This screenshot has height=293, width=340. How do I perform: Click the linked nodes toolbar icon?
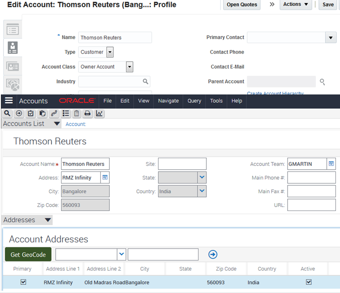click(54, 113)
